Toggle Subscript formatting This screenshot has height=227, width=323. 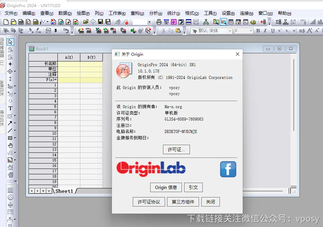287,31
